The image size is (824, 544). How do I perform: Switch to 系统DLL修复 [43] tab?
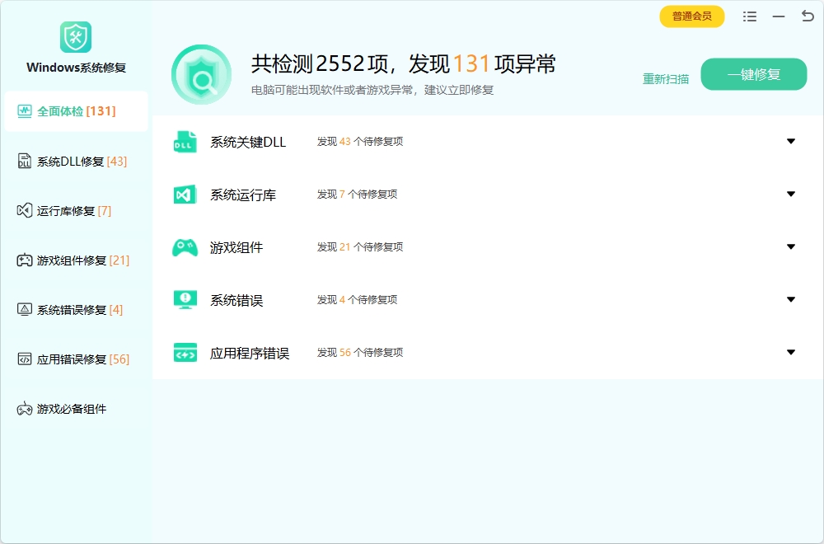tap(76, 162)
